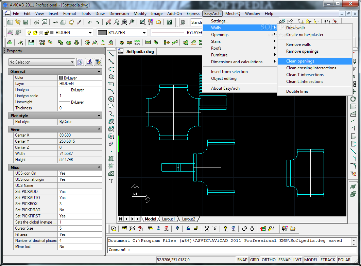Toggle SNAP in status bar

242,260
